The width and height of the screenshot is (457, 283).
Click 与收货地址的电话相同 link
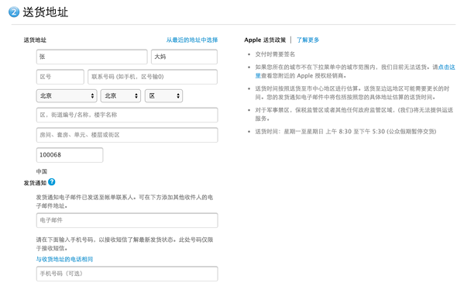[64, 259]
